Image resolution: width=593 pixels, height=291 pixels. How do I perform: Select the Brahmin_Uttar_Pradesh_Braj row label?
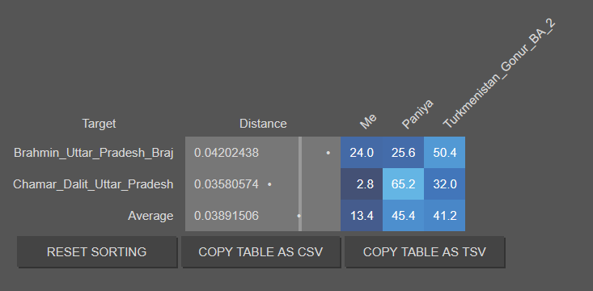pyautogui.click(x=94, y=153)
